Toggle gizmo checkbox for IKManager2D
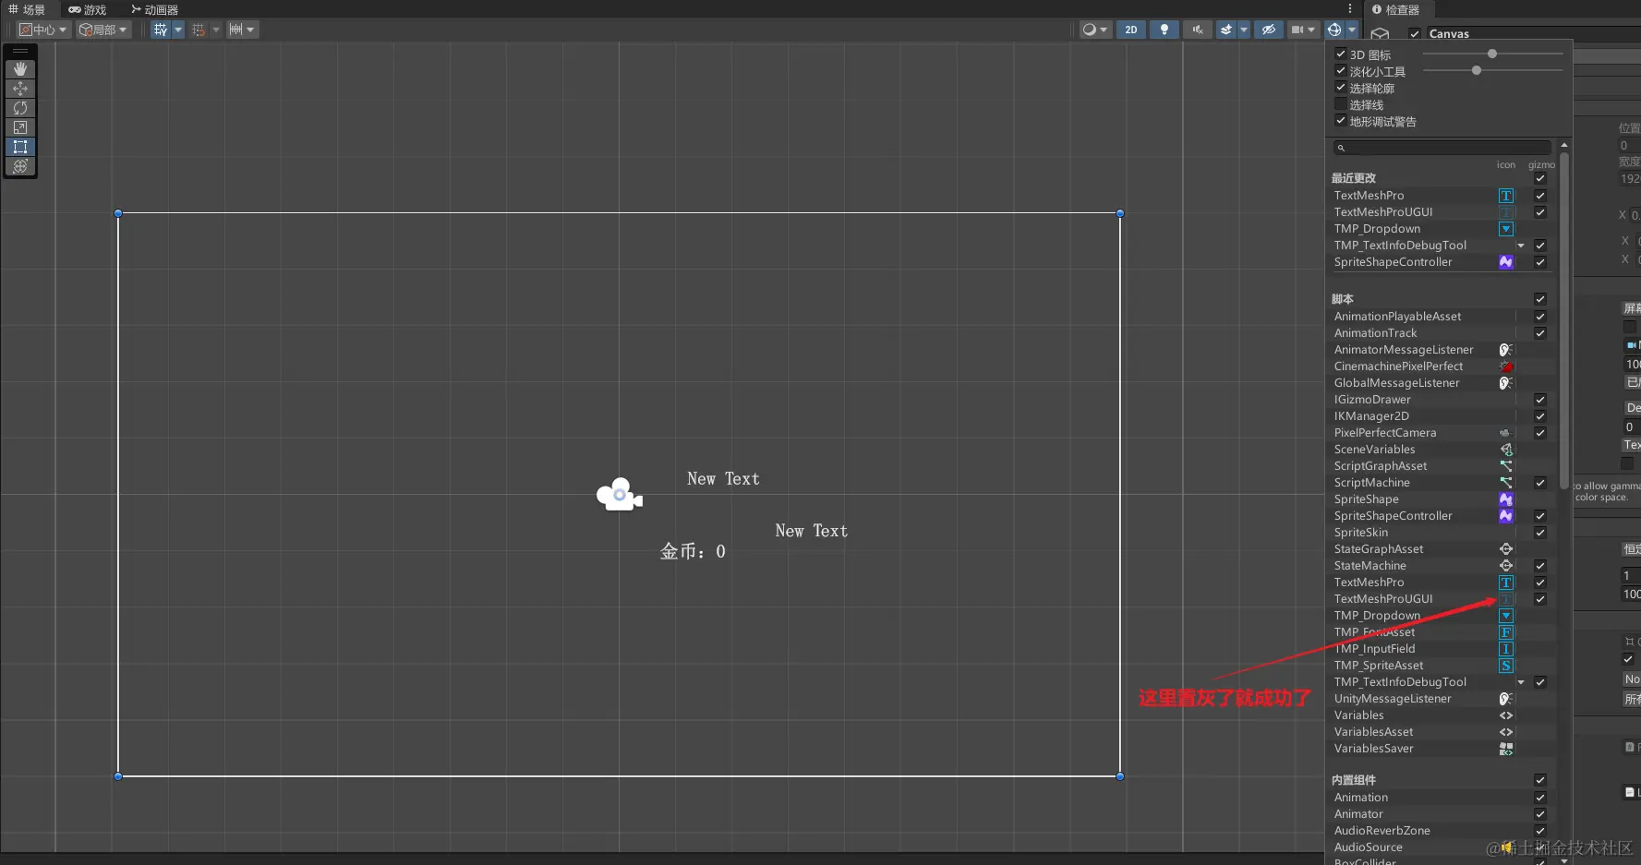Image resolution: width=1641 pixels, height=865 pixels. 1540,416
